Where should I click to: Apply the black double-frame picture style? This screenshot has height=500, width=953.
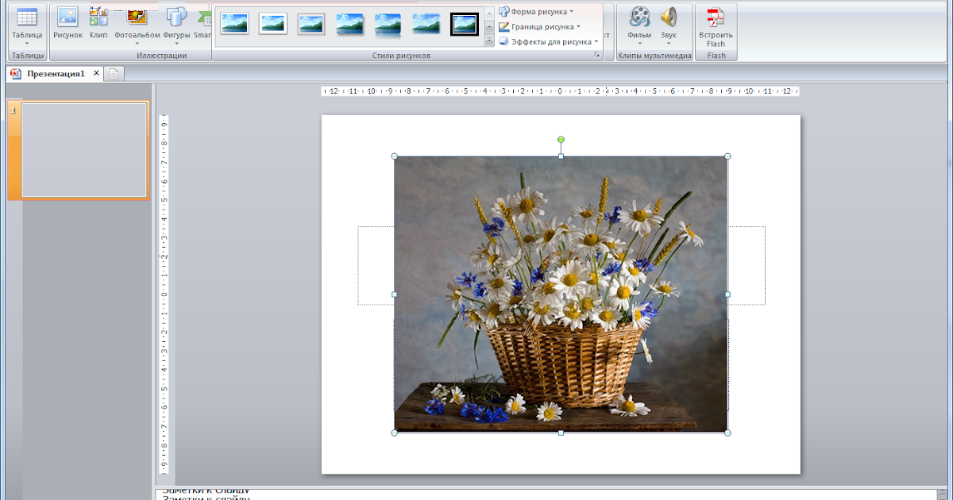465,24
